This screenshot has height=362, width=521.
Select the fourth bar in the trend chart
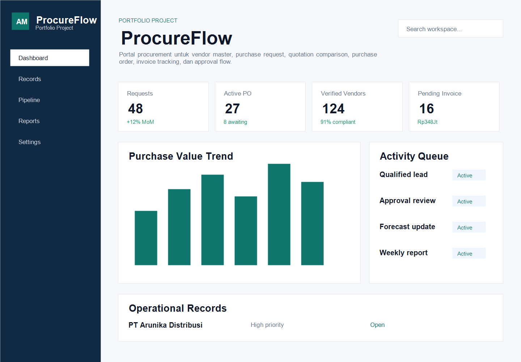tap(246, 231)
